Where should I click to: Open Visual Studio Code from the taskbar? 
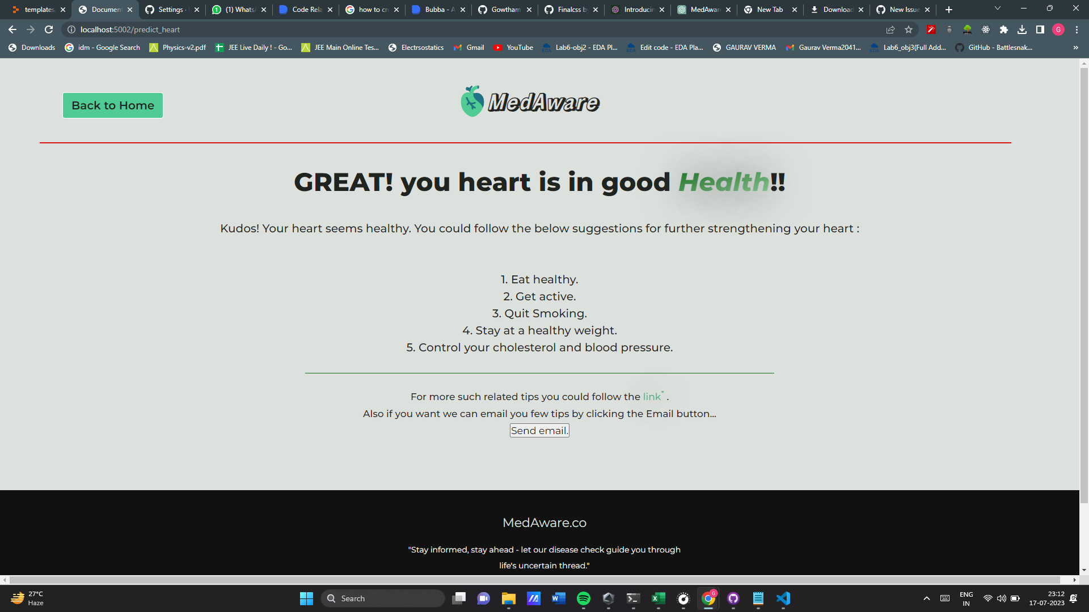[783, 599]
